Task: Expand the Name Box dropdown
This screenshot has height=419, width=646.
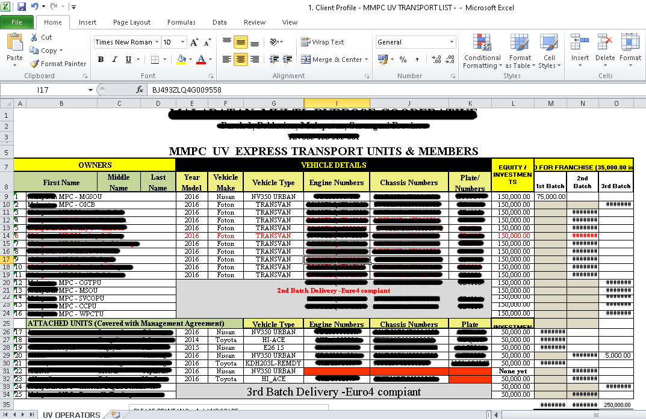Action: [x=90, y=90]
